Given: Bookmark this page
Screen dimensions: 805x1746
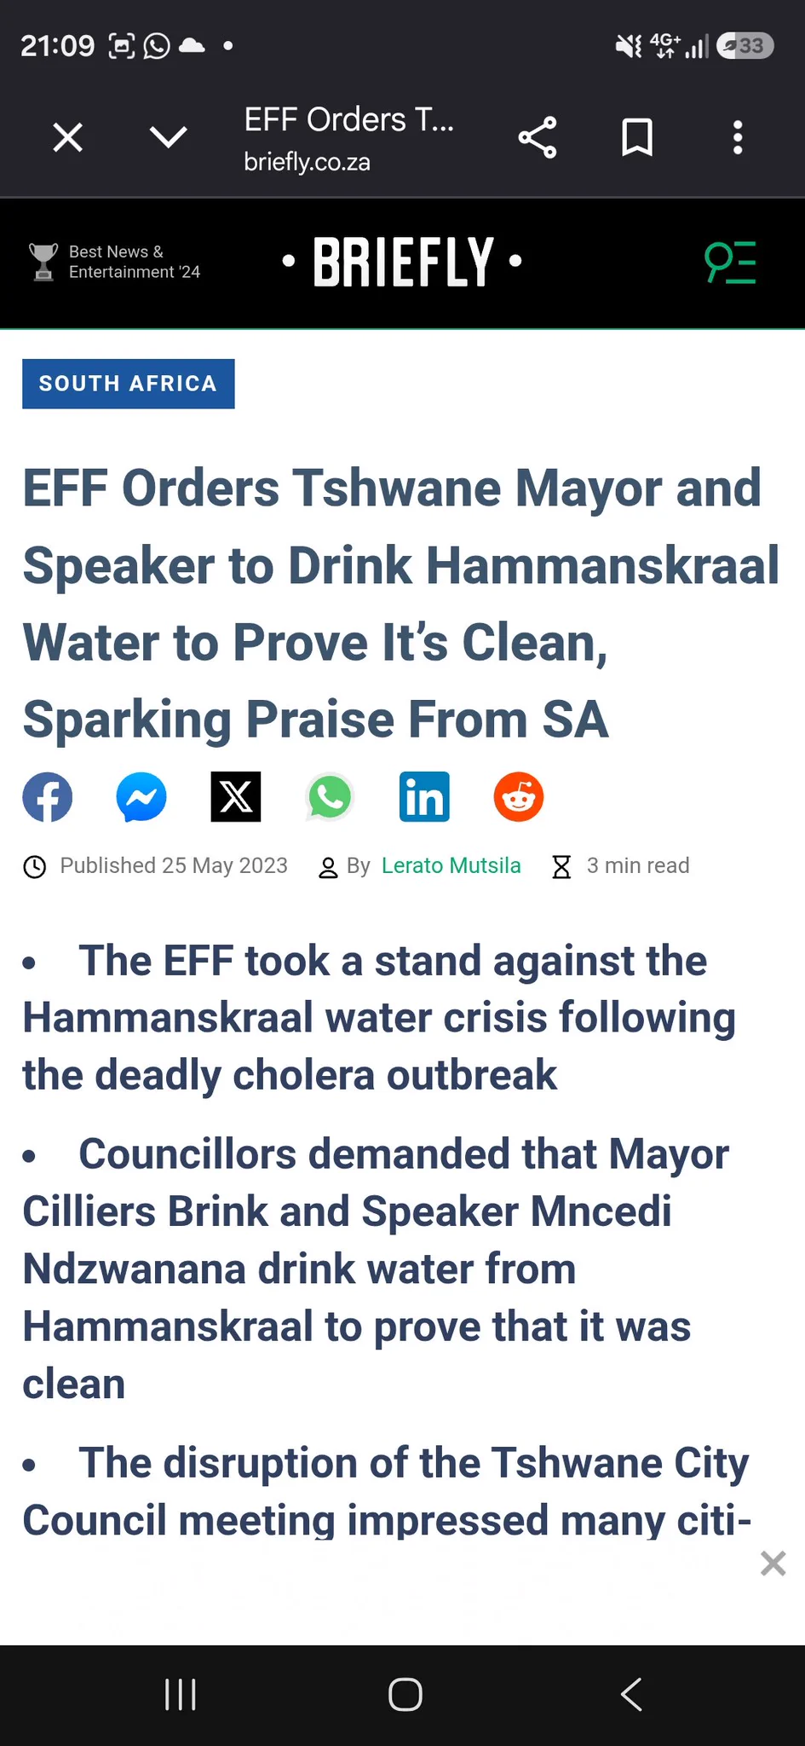Looking at the screenshot, I should tap(637, 137).
